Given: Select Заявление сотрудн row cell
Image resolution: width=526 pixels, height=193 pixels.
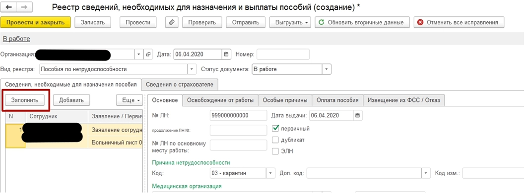Looking at the screenshot, I should [x=116, y=130].
